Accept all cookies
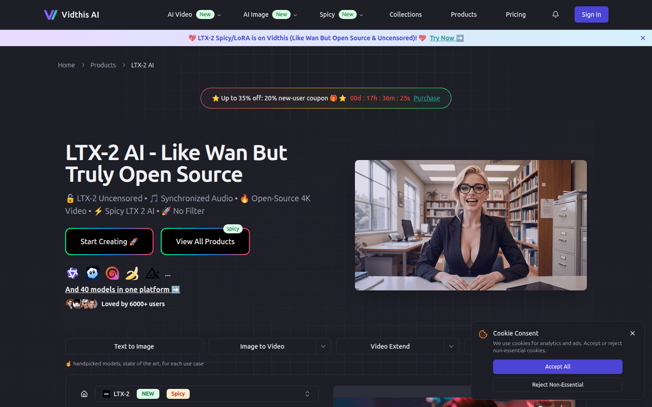This screenshot has height=407, width=652. pyautogui.click(x=558, y=367)
